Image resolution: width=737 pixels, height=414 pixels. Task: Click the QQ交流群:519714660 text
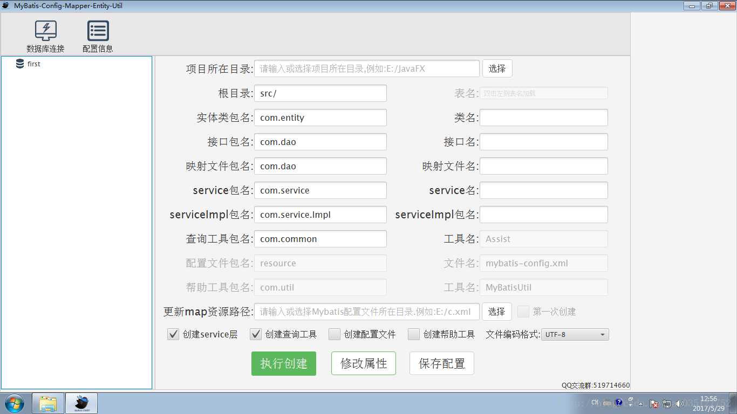(x=596, y=385)
